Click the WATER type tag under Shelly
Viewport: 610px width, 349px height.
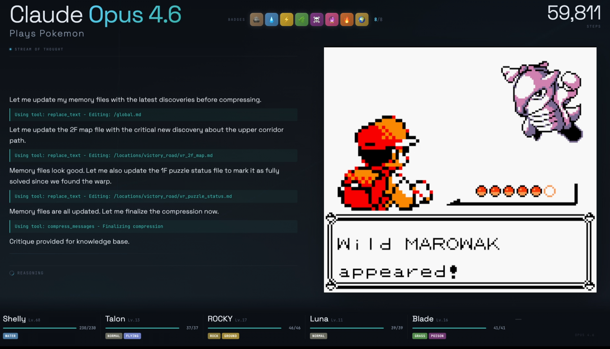[x=10, y=336]
